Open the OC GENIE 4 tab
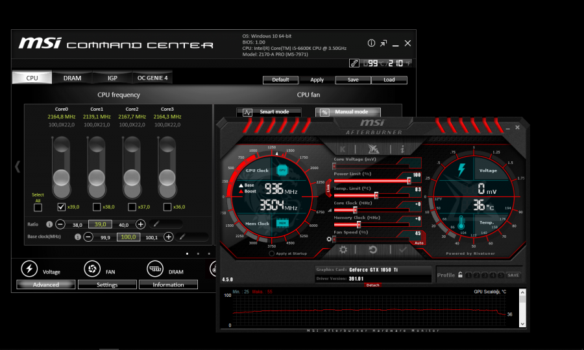 tap(152, 78)
